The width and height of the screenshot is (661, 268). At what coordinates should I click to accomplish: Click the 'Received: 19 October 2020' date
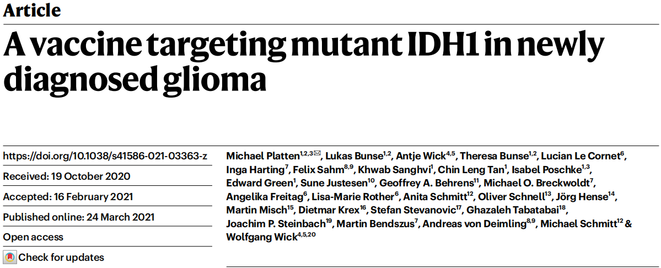point(67,176)
